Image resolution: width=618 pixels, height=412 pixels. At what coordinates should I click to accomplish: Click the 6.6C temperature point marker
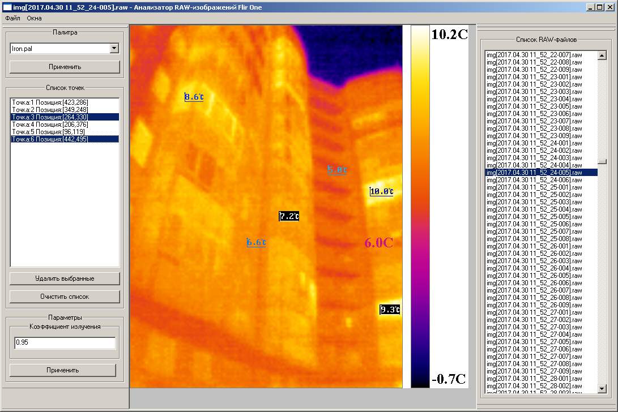(256, 243)
